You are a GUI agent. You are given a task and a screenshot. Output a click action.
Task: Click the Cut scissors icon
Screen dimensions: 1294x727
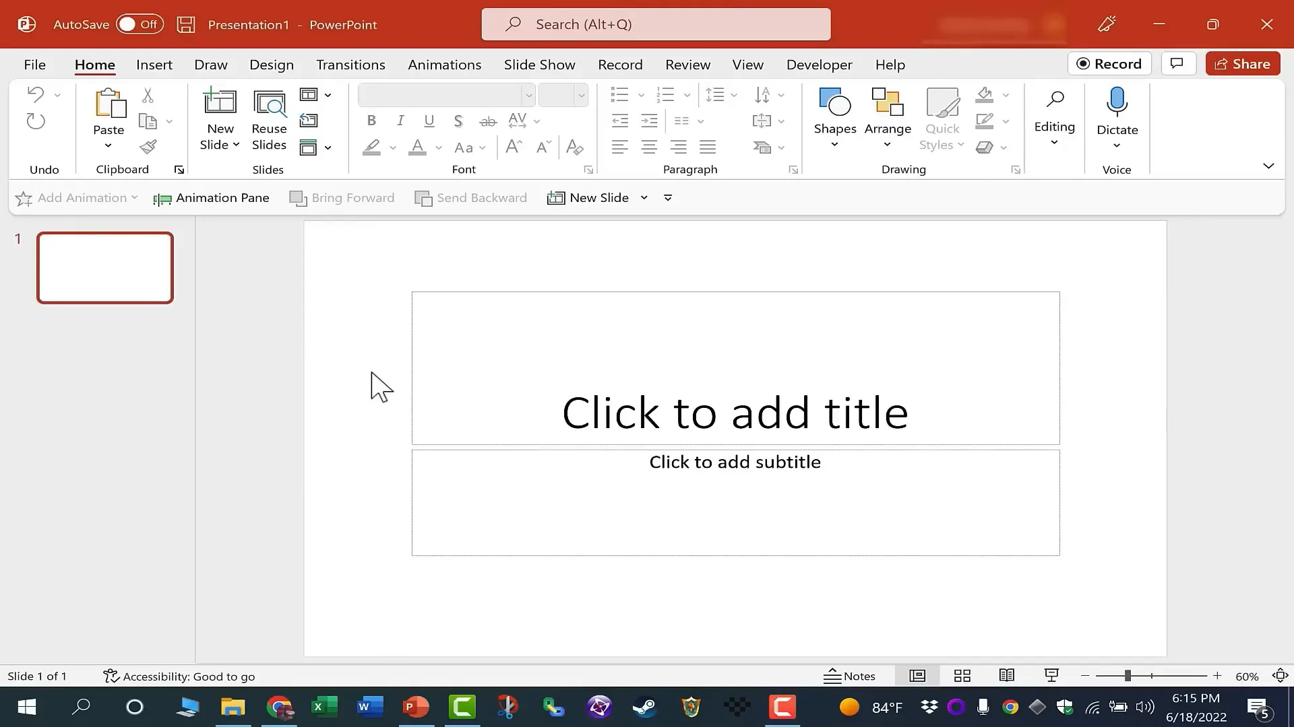coord(148,95)
